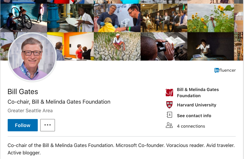
Task: Click the Bill & Melinda Gates Foundation logo icon
Action: pos(169,93)
